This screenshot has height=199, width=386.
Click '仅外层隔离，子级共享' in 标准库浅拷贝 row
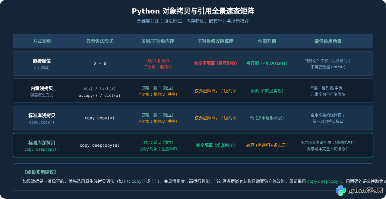coord(215,118)
